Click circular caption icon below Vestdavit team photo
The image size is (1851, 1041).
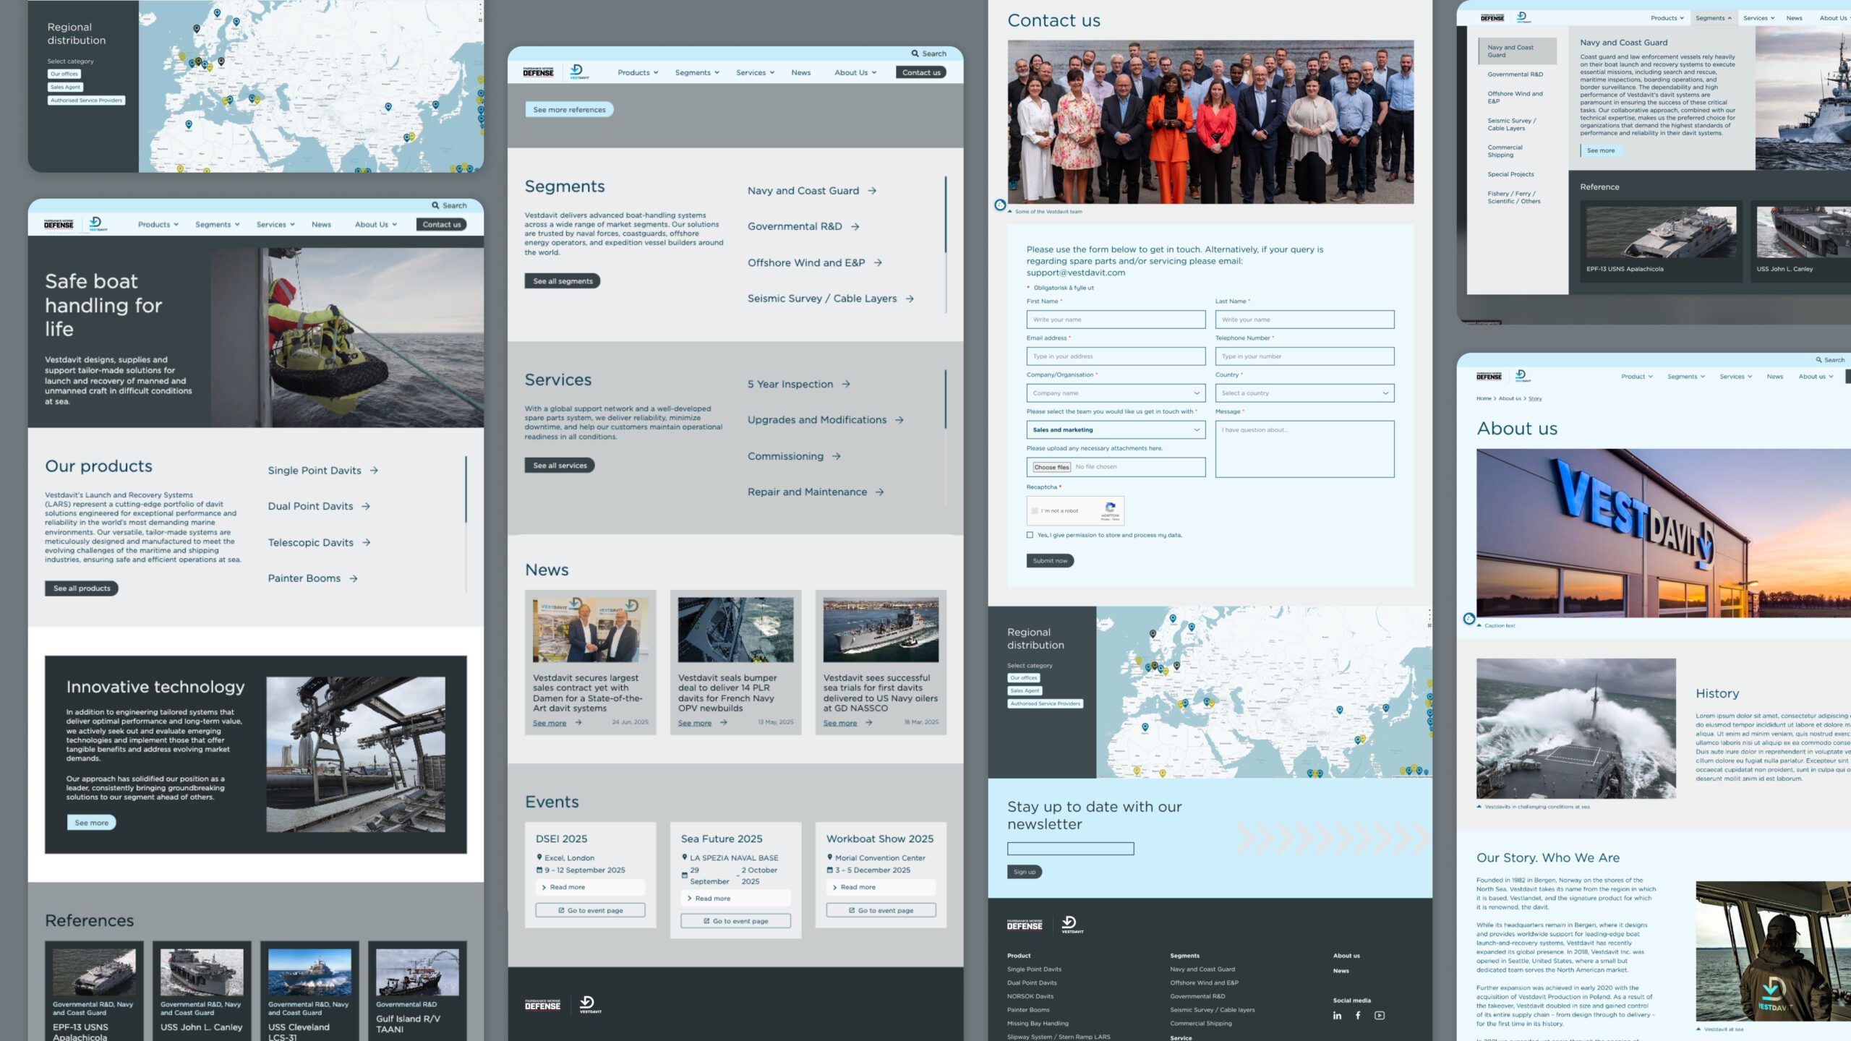point(1000,205)
